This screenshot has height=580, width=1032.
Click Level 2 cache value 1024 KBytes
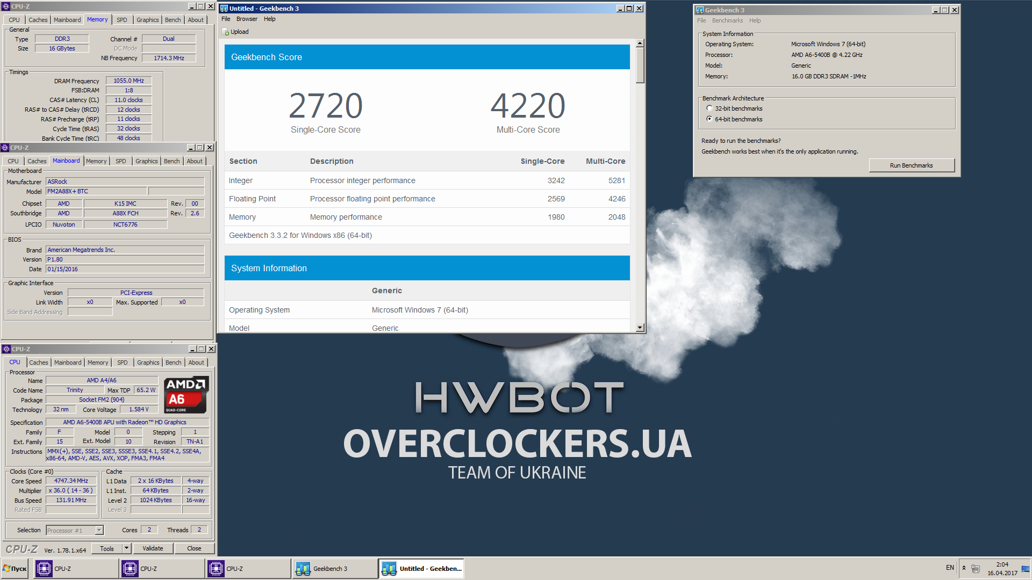(x=156, y=501)
